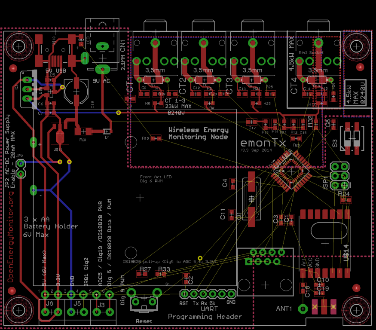Image resolution: width=376 pixels, height=330 pixels.
Task: Click the 'Programming Header' text
Action: (x=205, y=317)
